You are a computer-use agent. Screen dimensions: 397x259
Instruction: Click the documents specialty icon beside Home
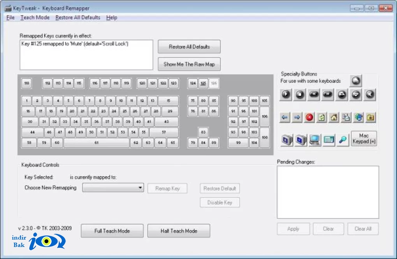point(346,117)
